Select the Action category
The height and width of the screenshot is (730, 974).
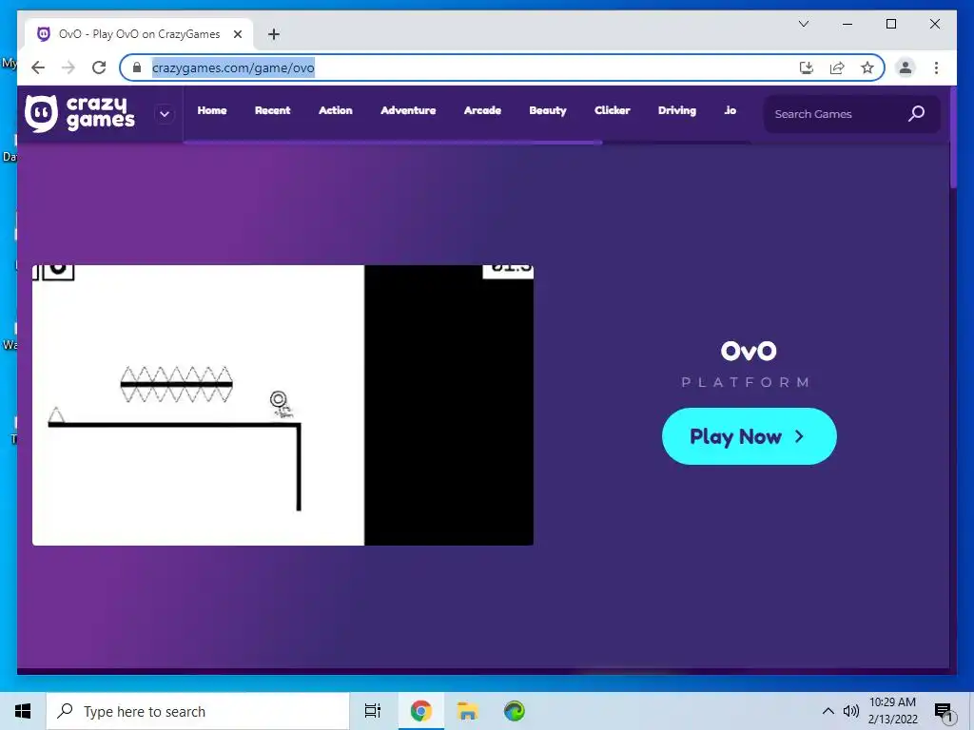click(x=336, y=110)
